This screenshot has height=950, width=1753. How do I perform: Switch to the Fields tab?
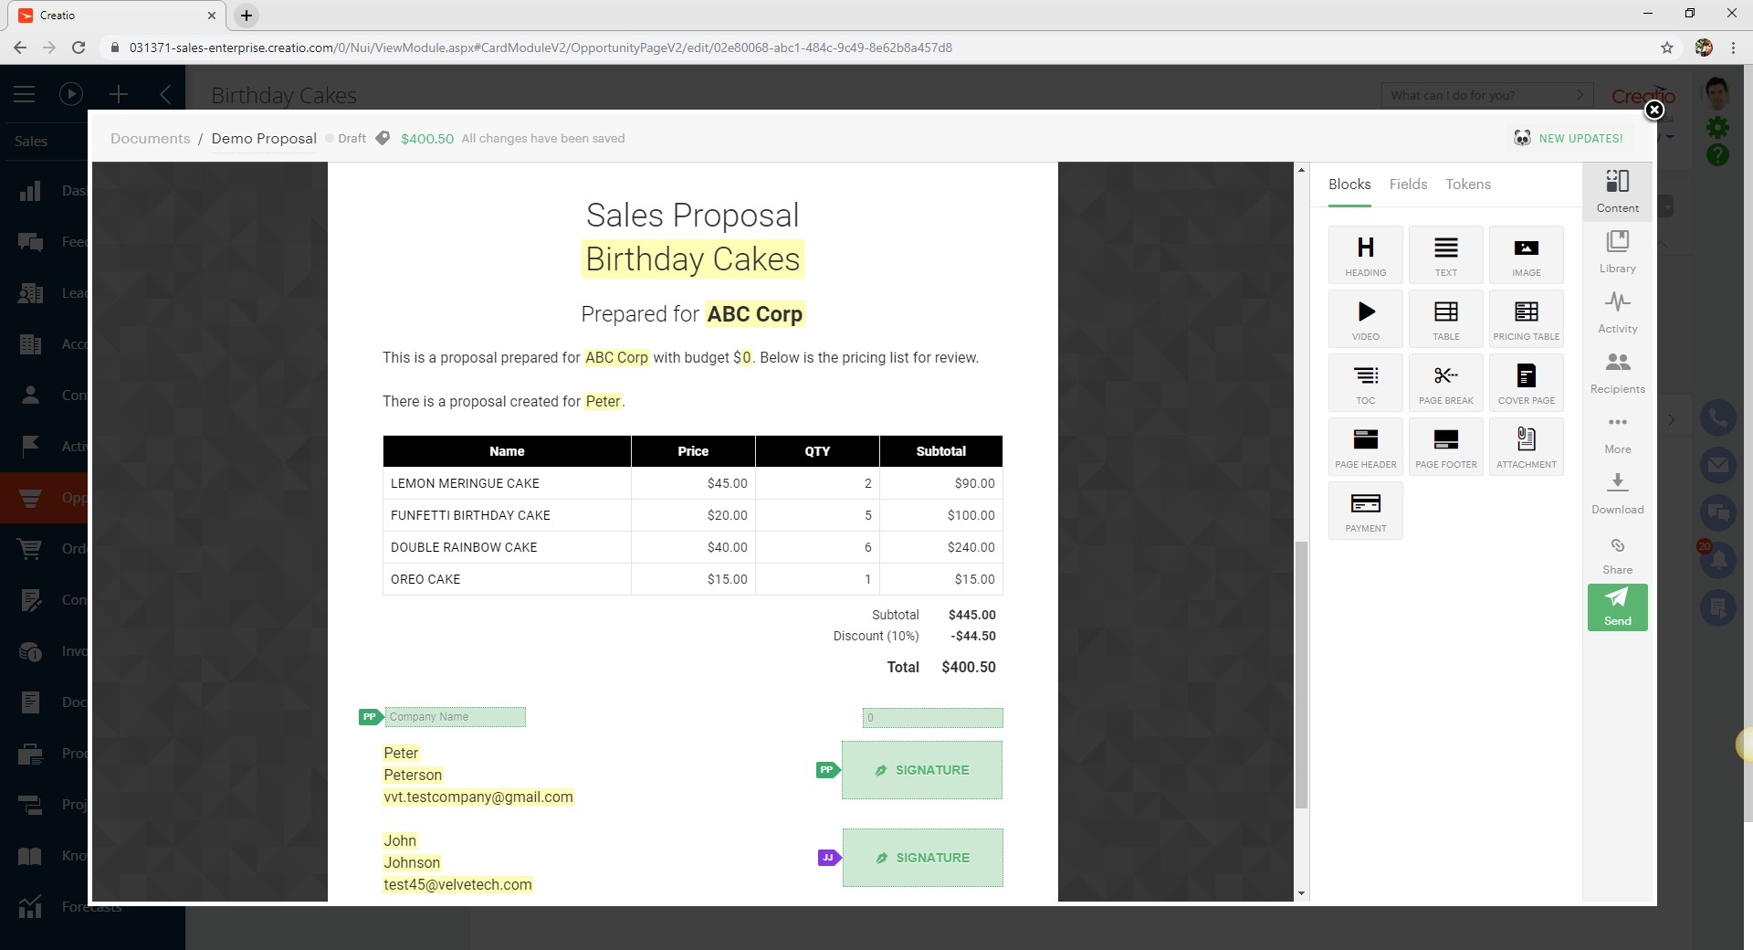pos(1408,185)
